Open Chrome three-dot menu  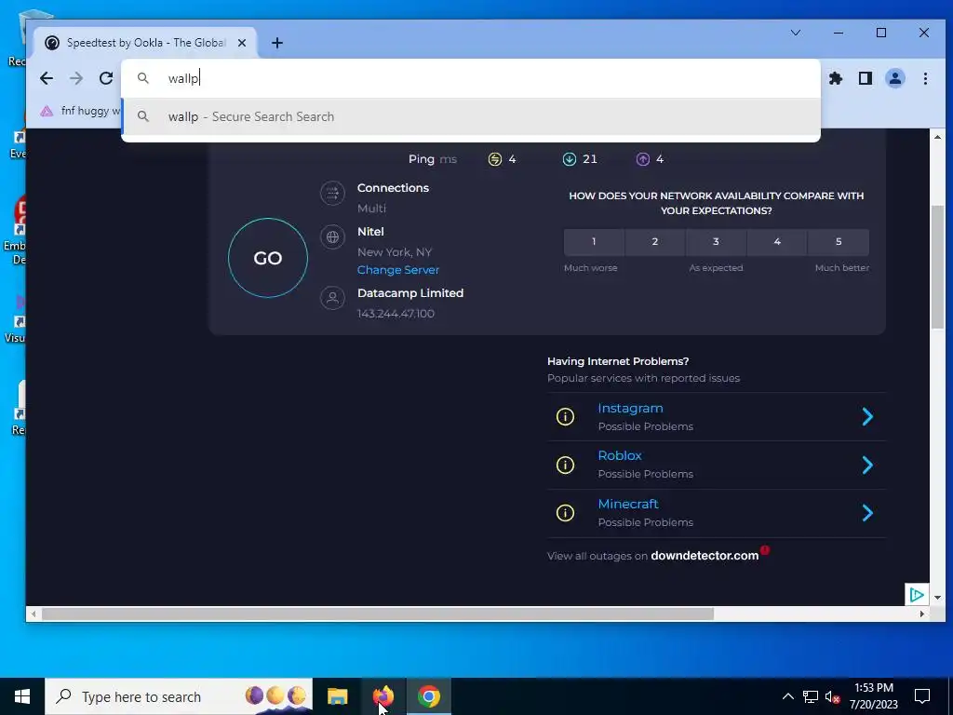(x=925, y=78)
